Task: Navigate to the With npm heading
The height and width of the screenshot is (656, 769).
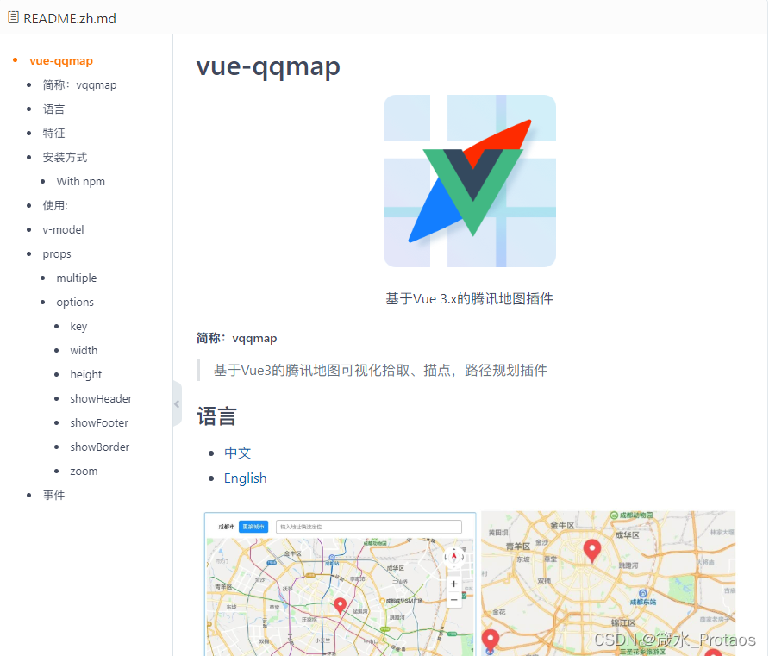Action: 80,181
